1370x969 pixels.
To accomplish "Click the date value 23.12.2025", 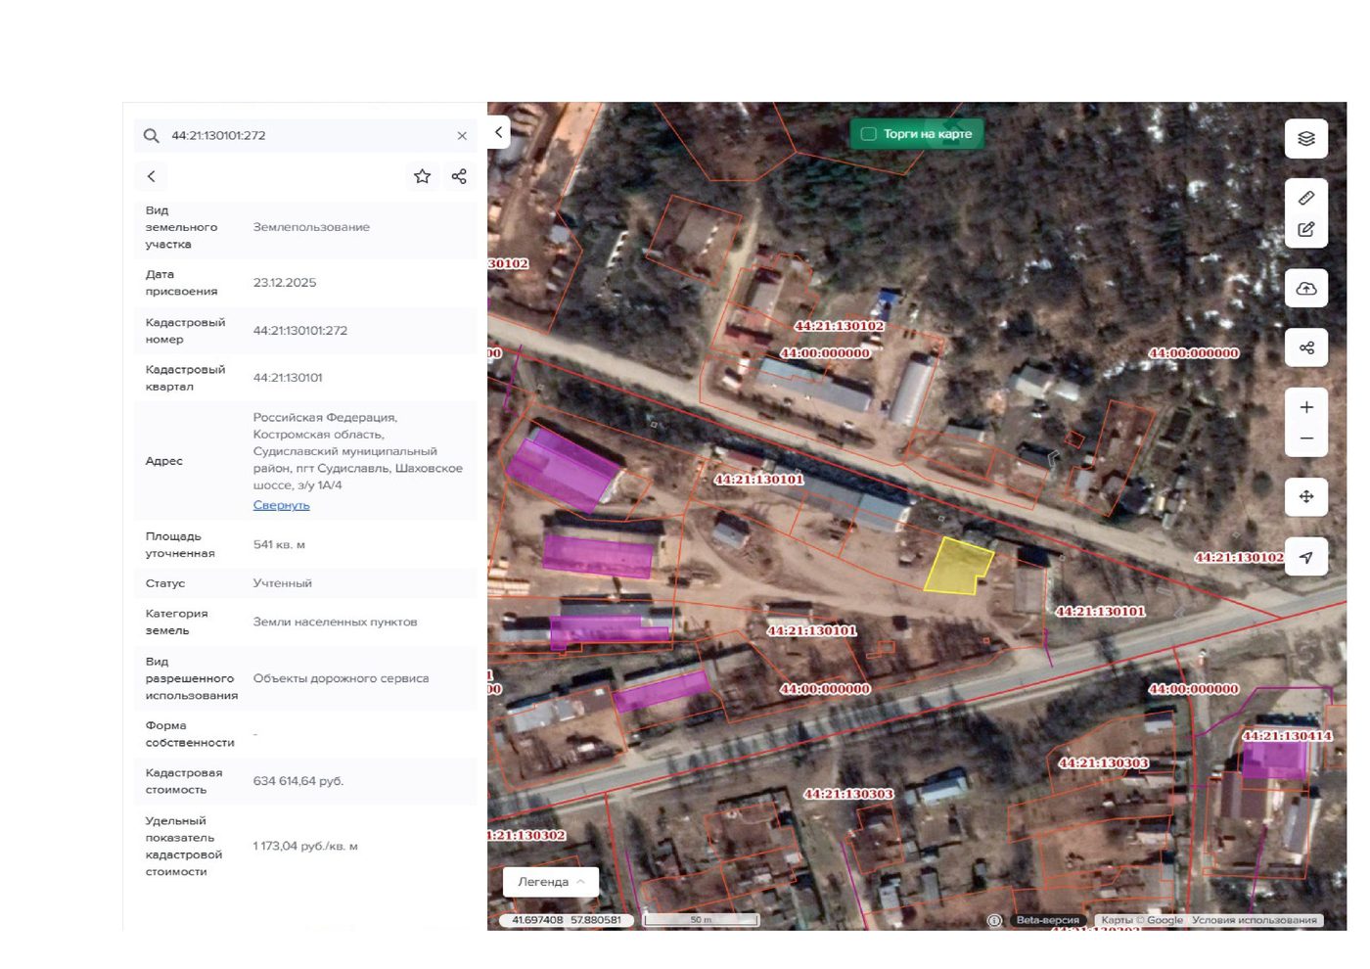I will point(285,283).
